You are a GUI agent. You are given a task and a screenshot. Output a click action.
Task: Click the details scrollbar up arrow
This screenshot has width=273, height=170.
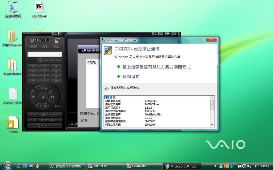click(212, 98)
